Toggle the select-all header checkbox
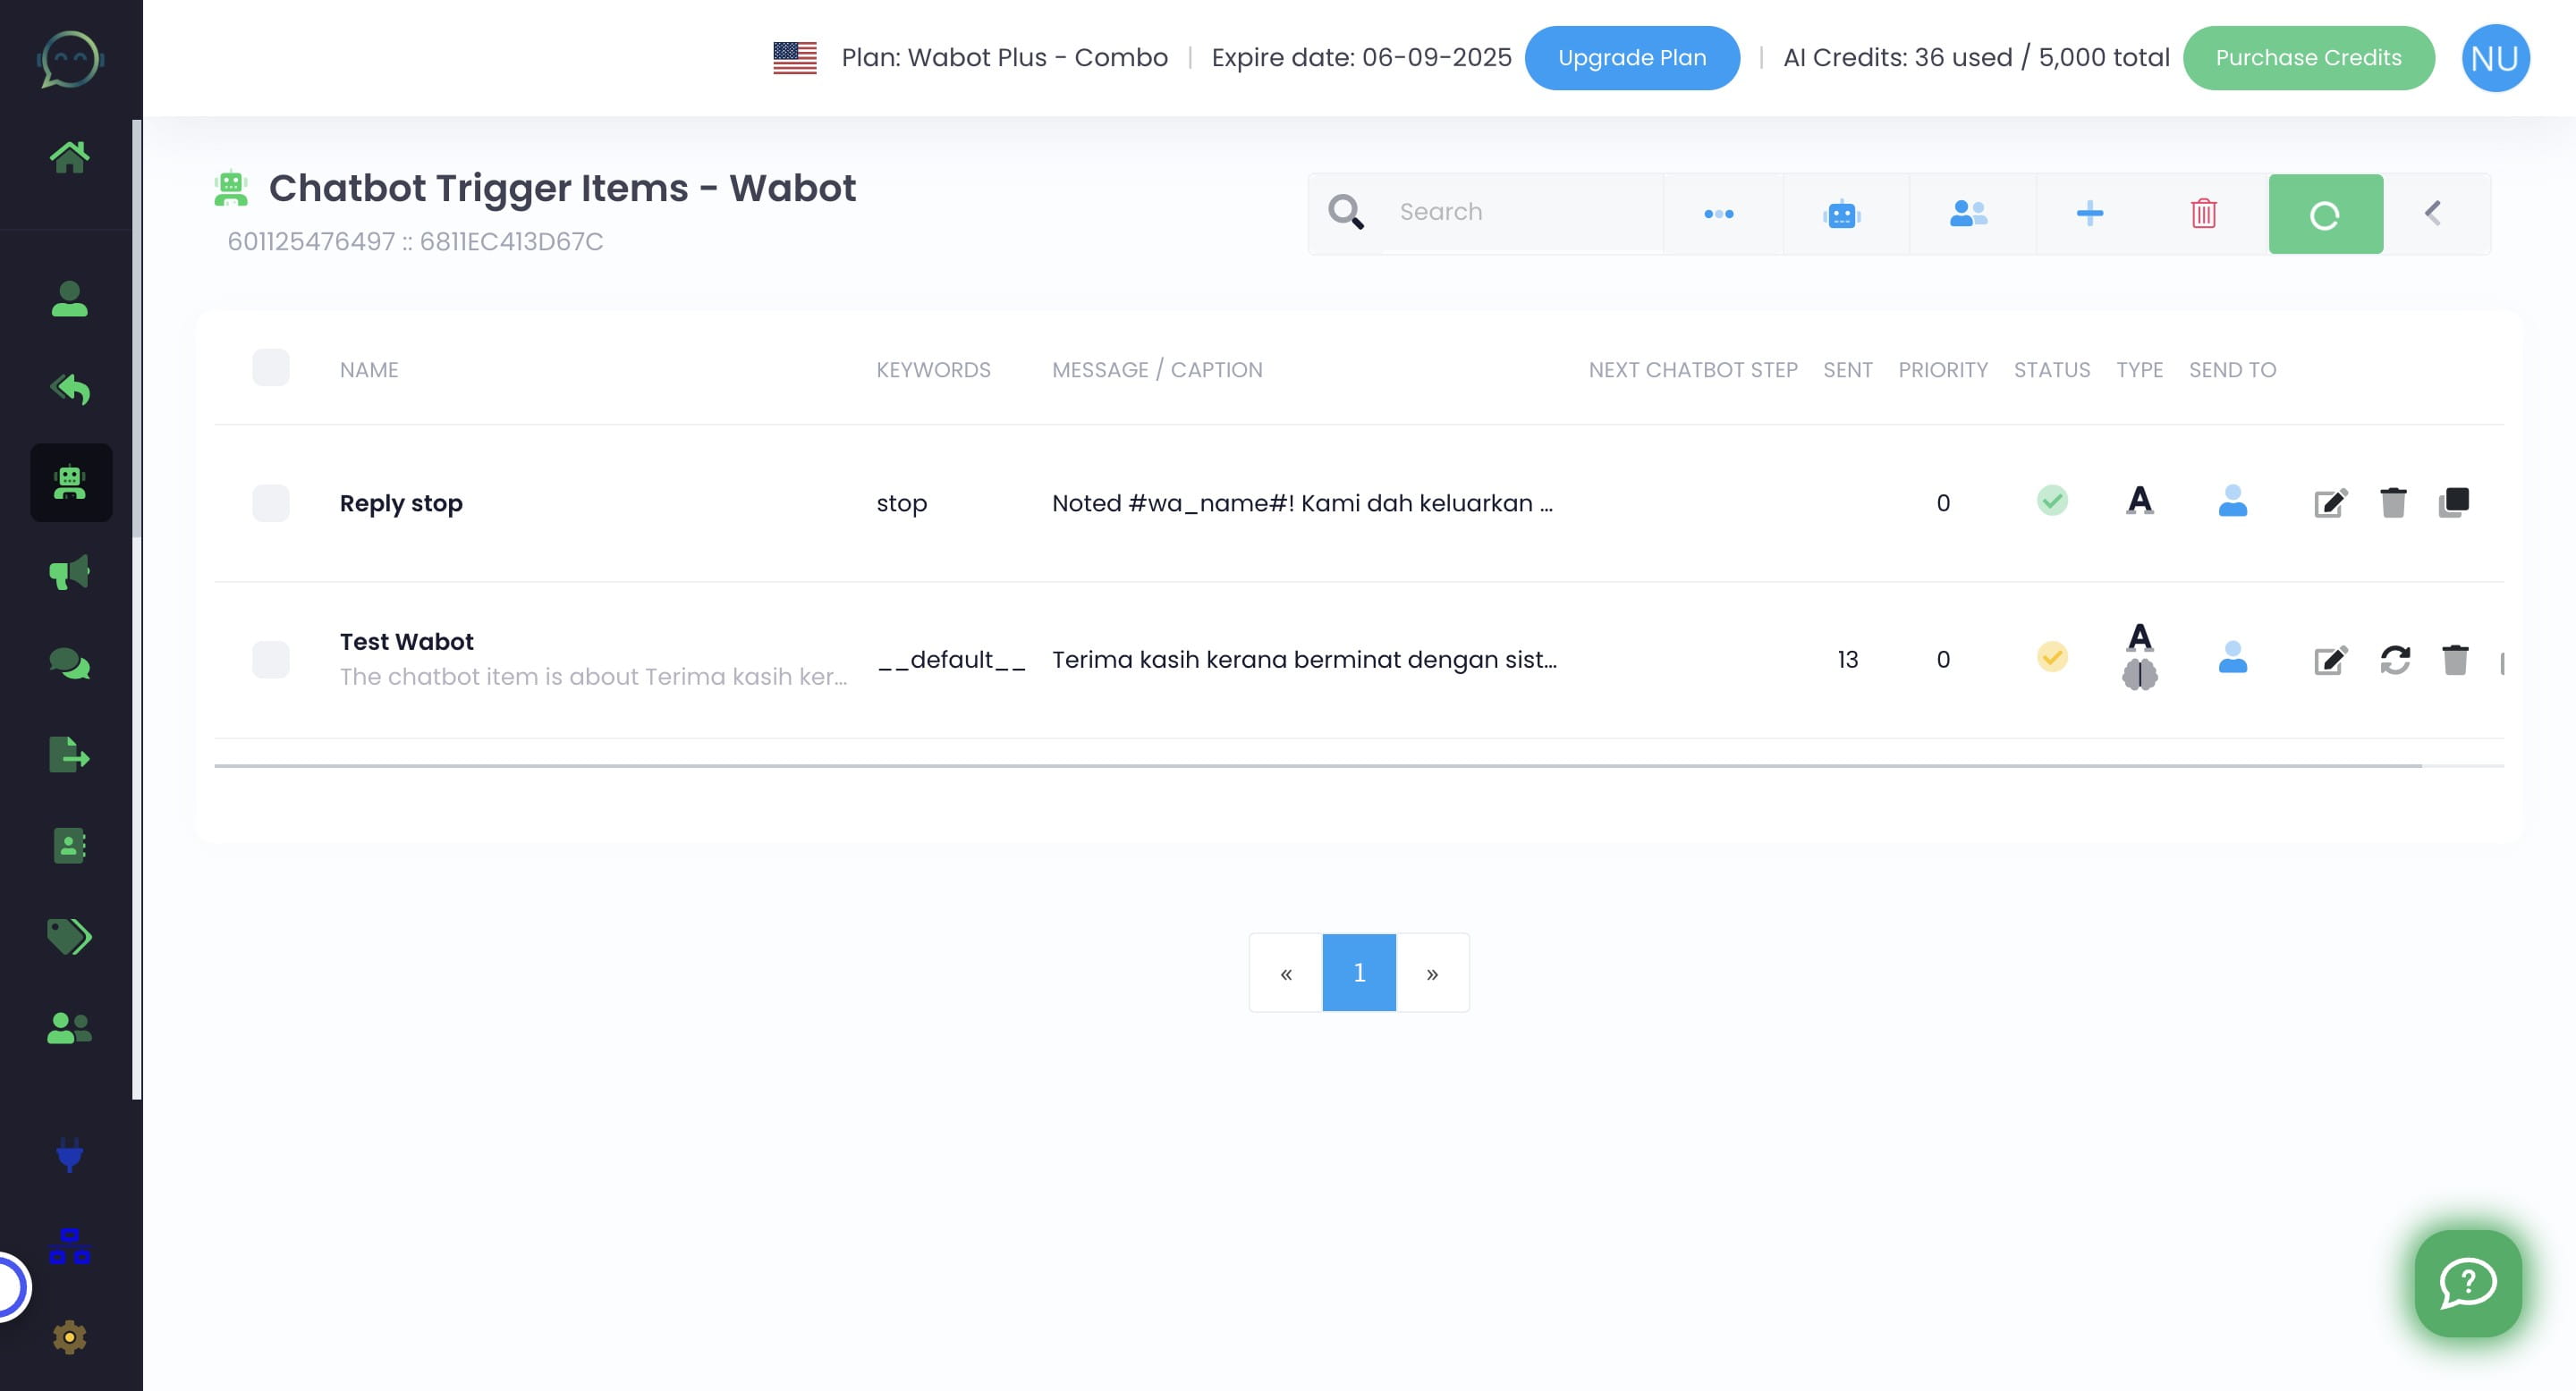The image size is (2576, 1391). click(x=271, y=367)
